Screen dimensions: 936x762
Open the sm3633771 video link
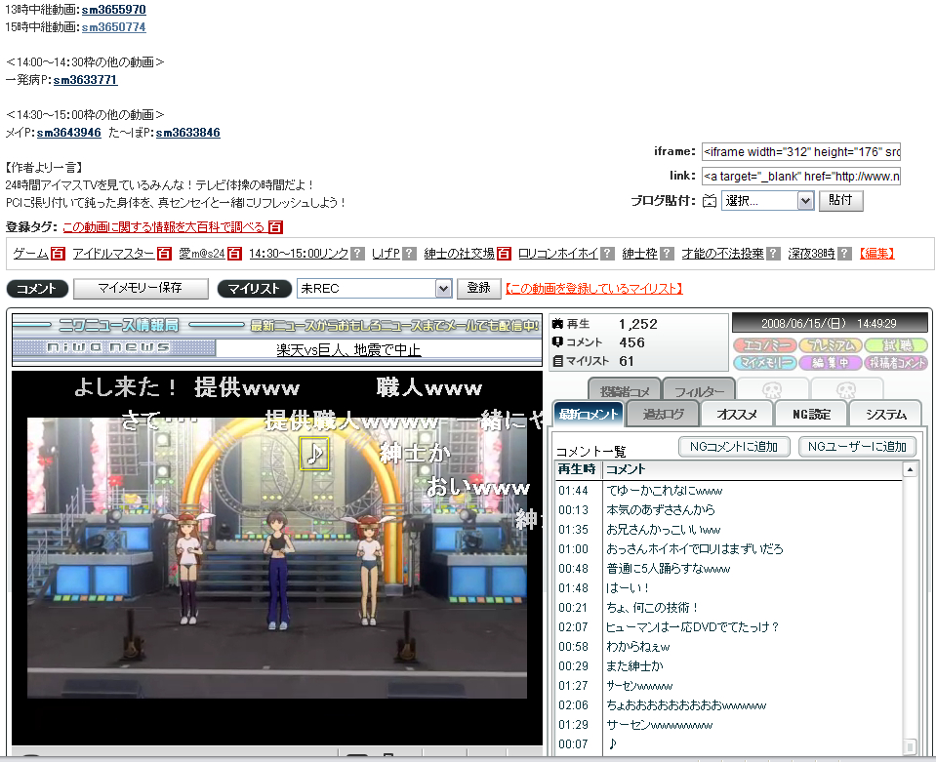tap(85, 80)
